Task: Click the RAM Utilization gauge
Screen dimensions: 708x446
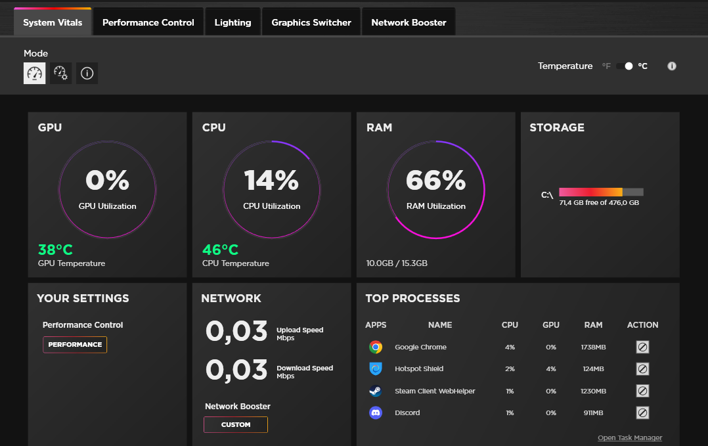Action: [x=435, y=190]
